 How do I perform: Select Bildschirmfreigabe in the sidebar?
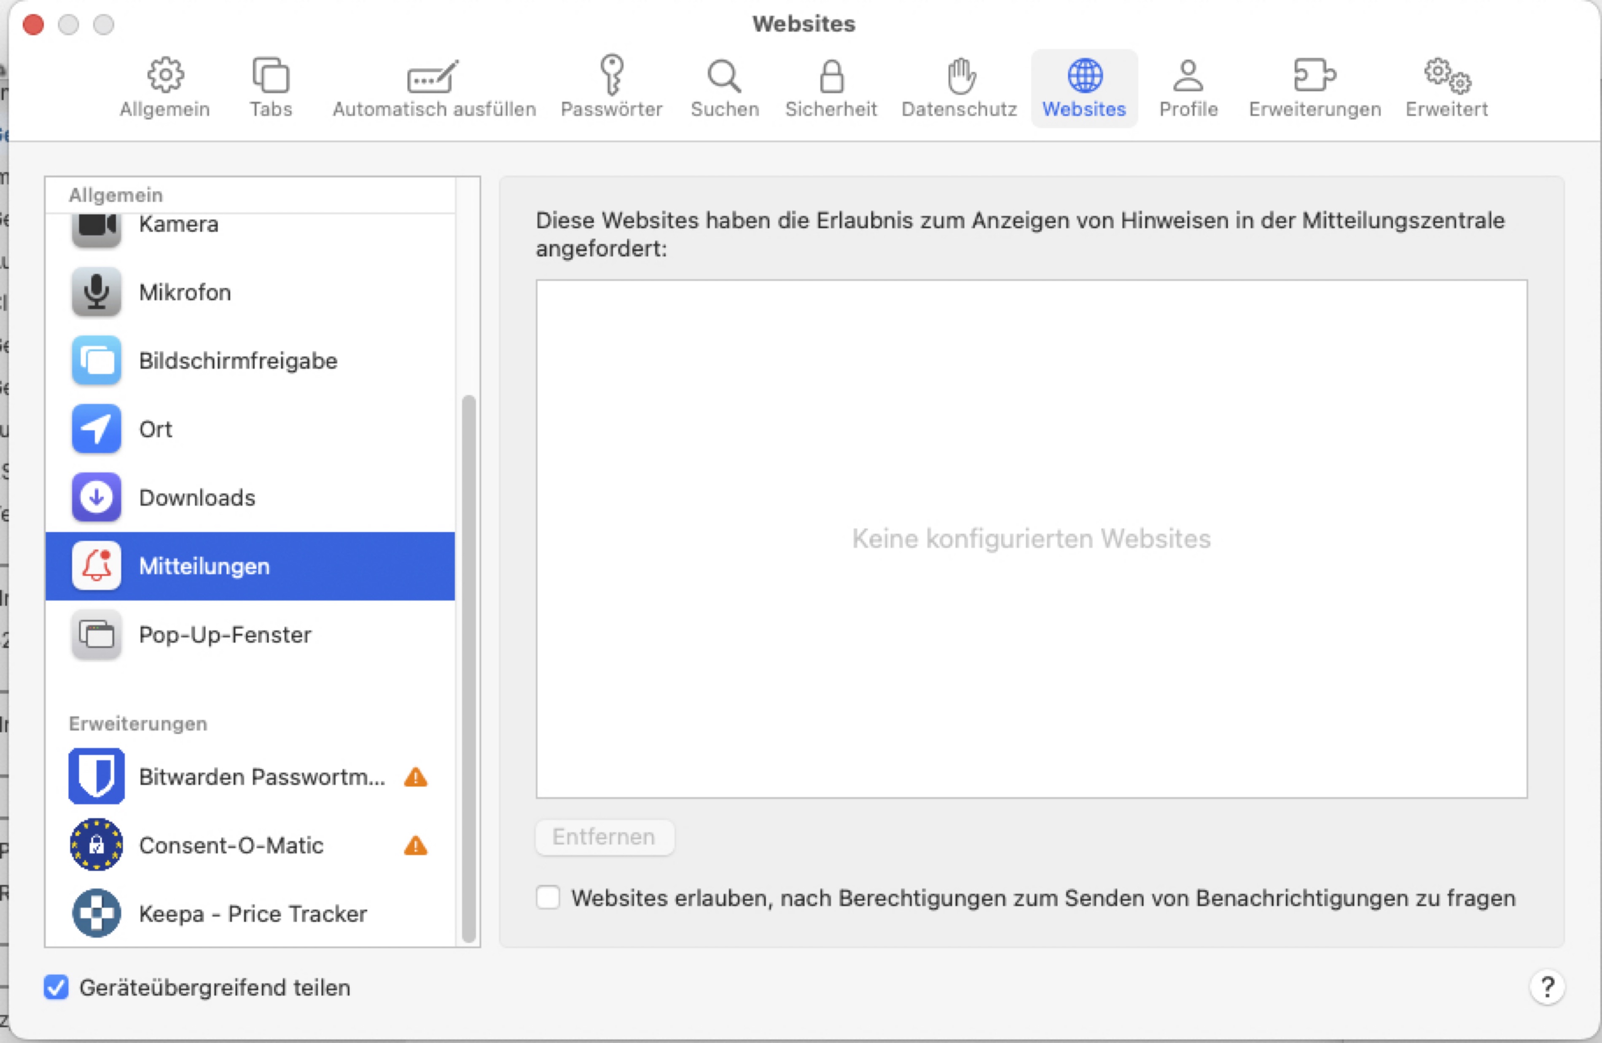(250, 361)
